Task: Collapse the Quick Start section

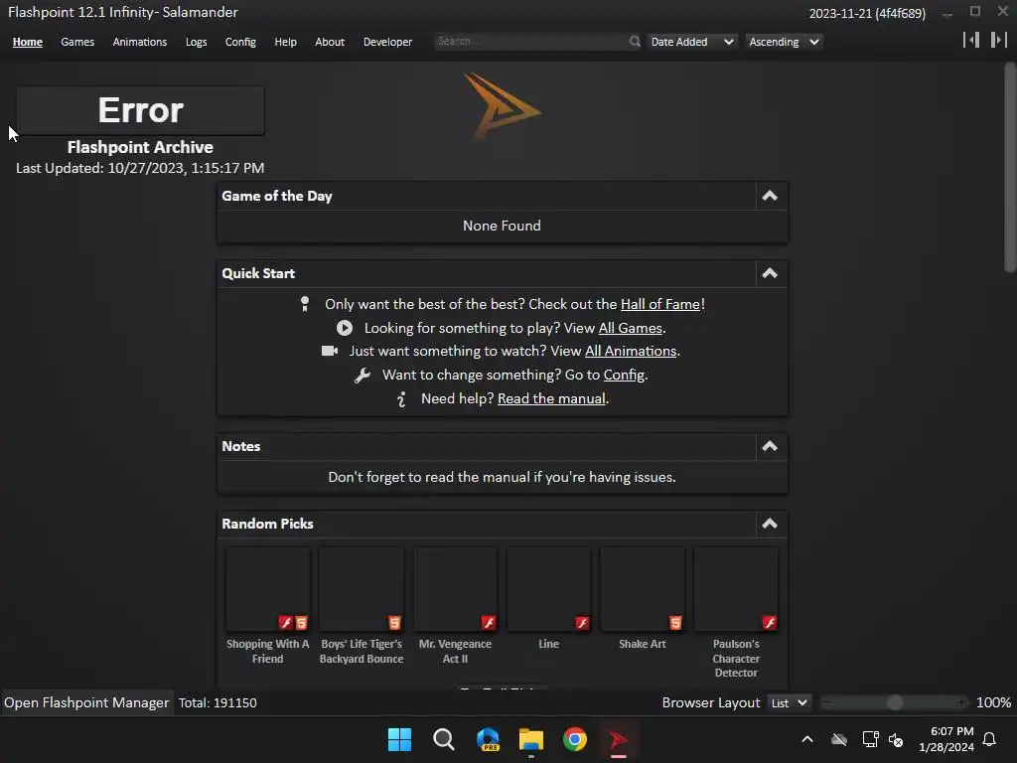Action: tap(770, 273)
